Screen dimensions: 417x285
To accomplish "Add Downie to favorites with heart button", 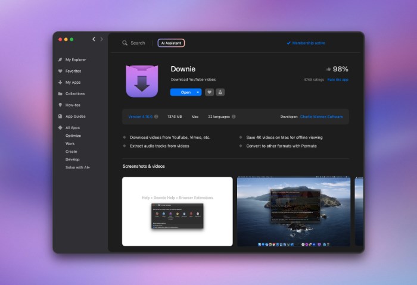I will point(209,92).
